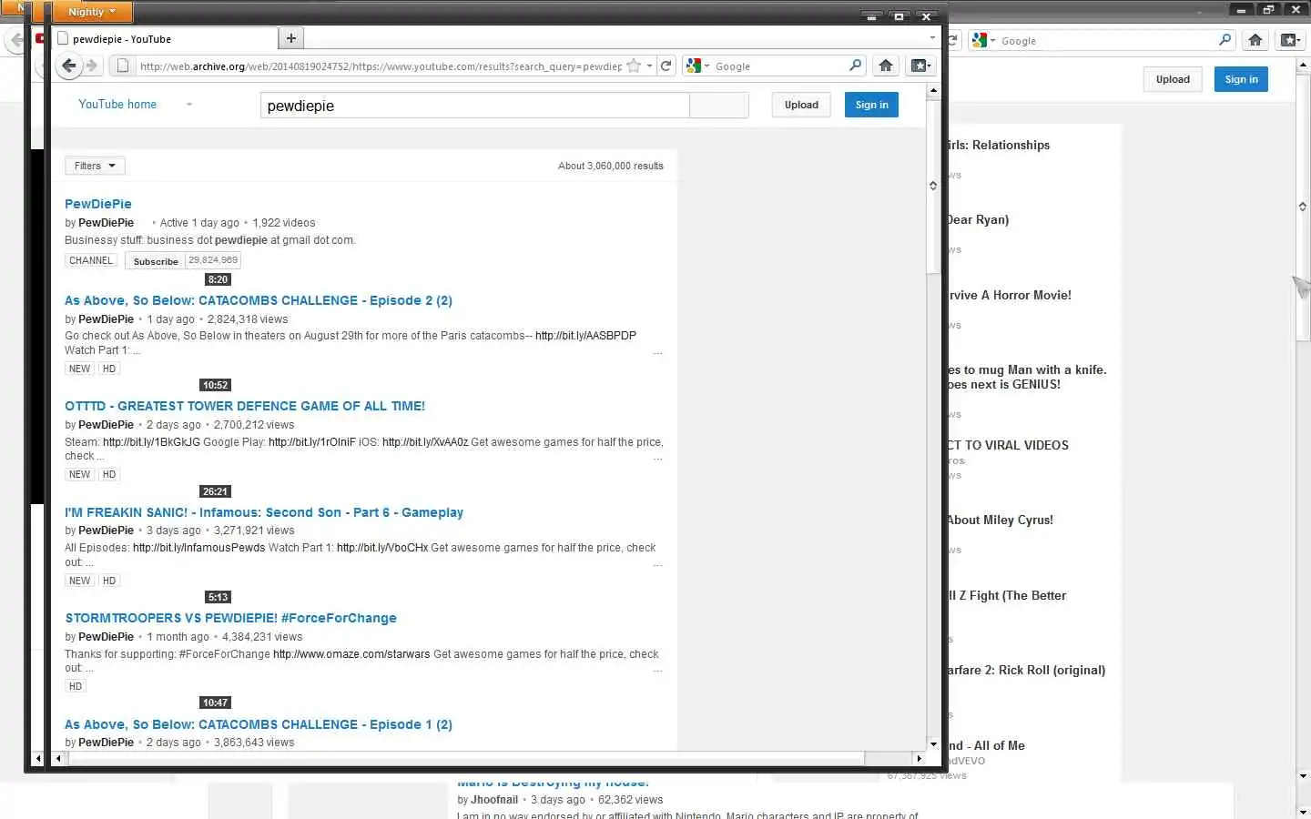Click the background window's vertical scrollbar thumb
Screen dimensions: 1311x819
(x=1303, y=206)
